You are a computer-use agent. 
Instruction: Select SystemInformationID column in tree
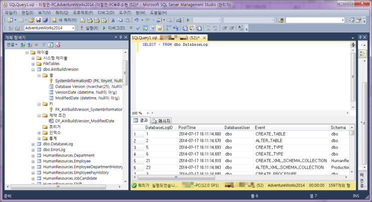(x=89, y=81)
